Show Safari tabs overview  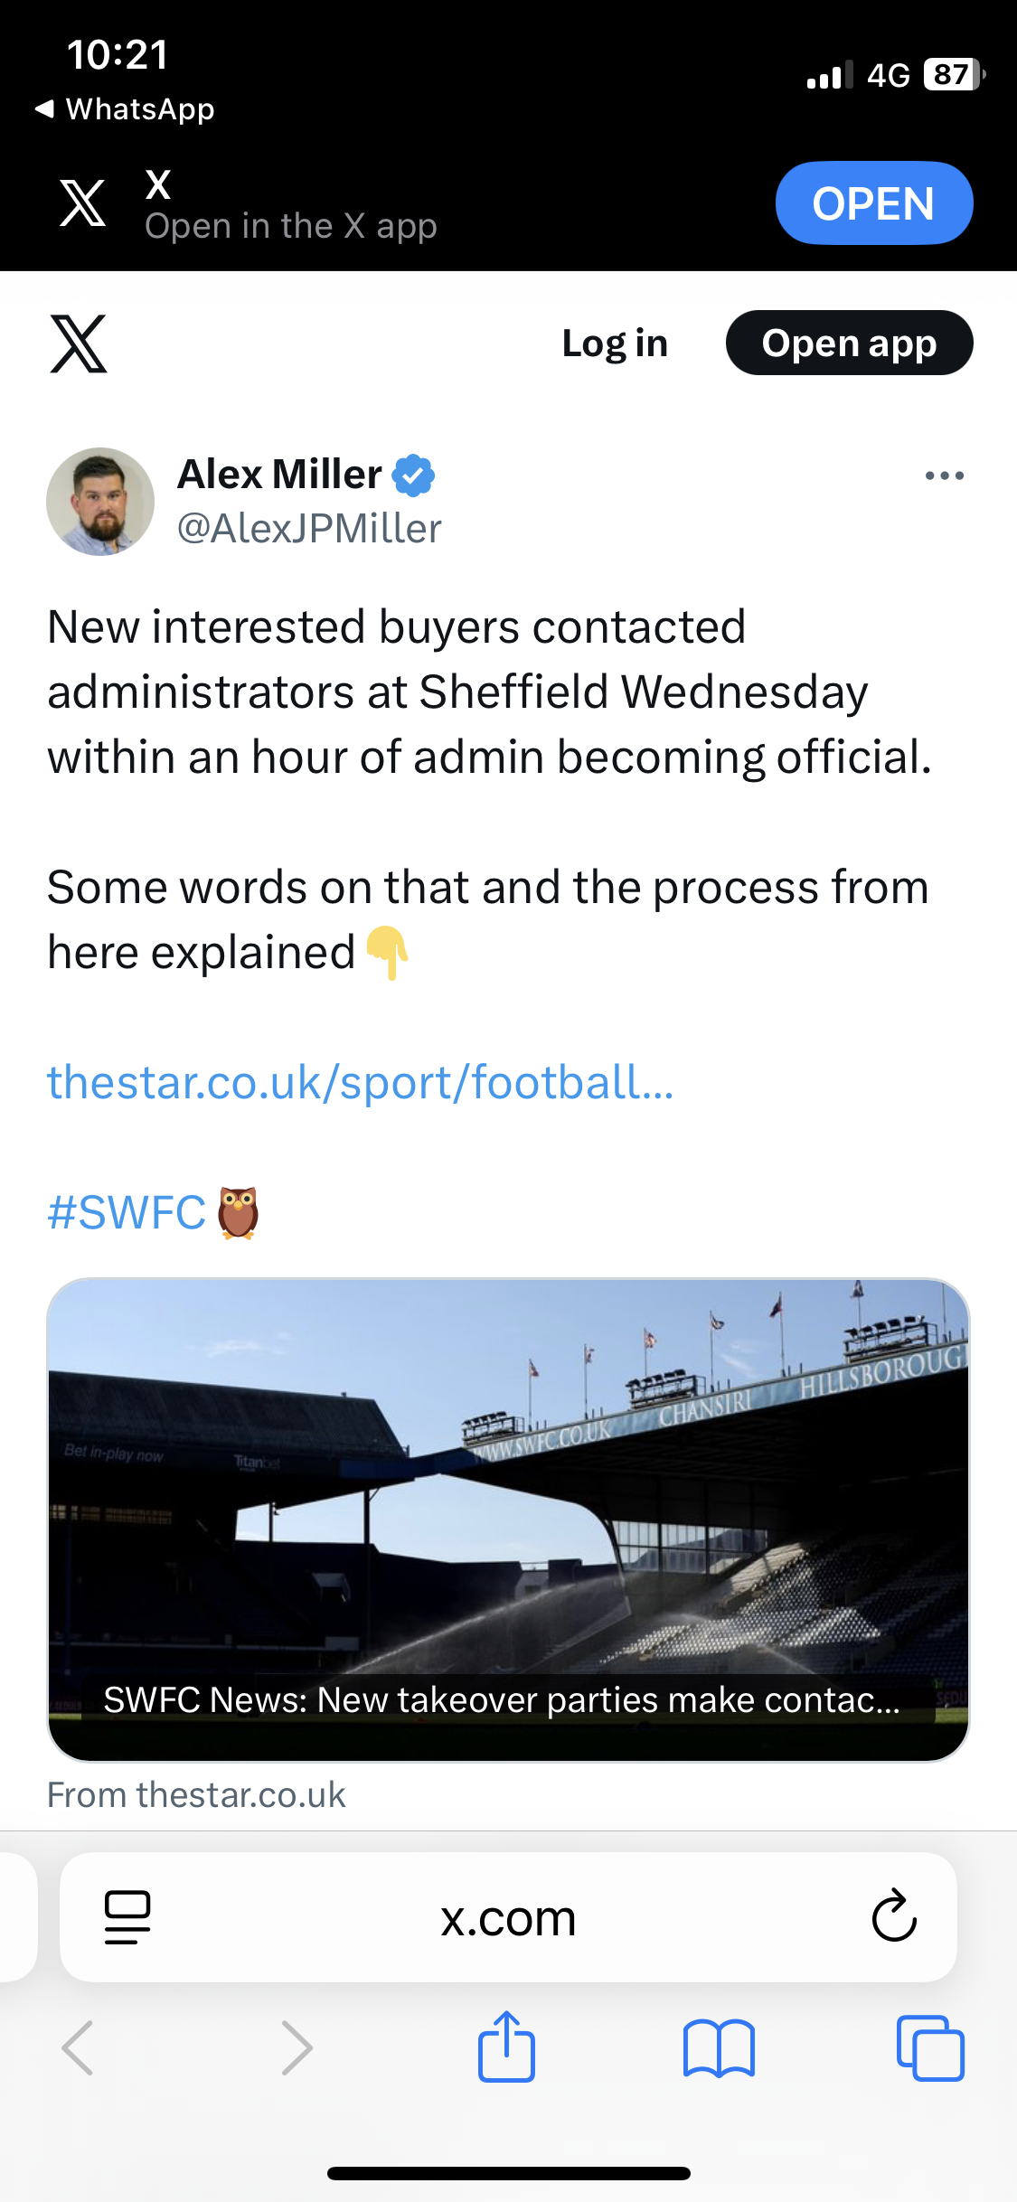click(x=930, y=2047)
